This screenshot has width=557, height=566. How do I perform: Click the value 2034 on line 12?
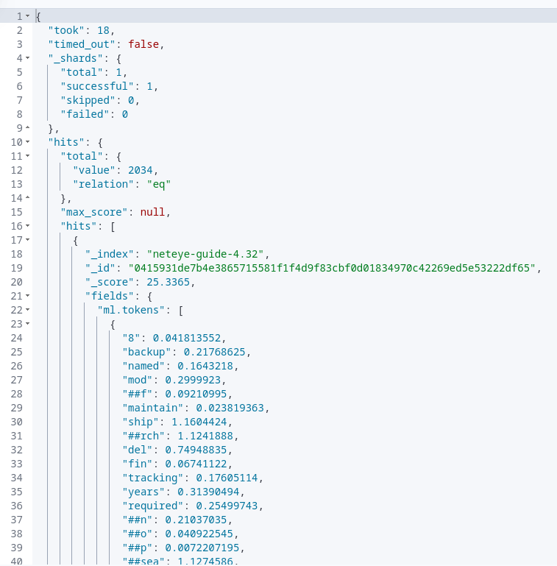click(141, 170)
